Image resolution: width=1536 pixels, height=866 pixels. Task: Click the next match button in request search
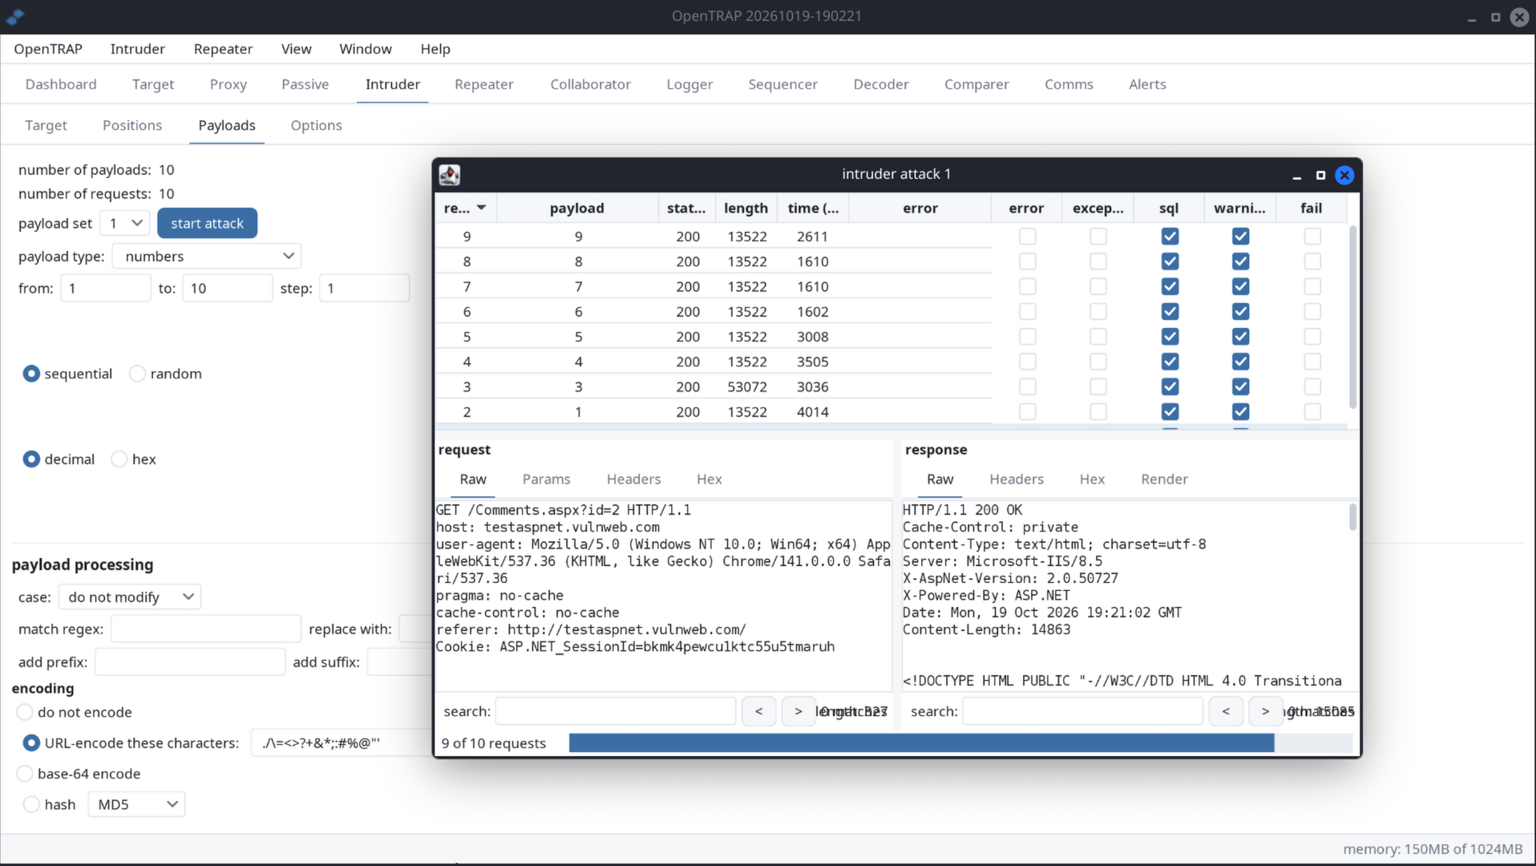[798, 711]
